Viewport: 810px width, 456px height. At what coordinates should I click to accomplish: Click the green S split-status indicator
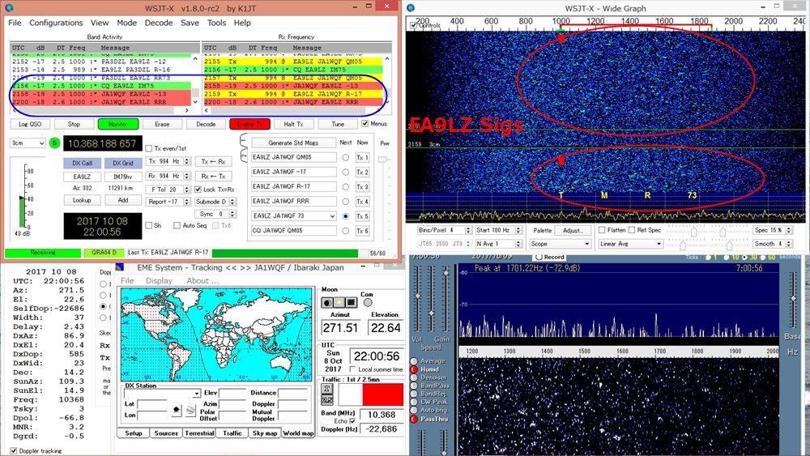coord(54,143)
